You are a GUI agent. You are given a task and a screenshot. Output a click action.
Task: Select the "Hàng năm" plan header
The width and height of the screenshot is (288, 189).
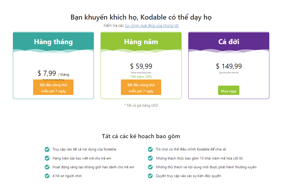141,41
